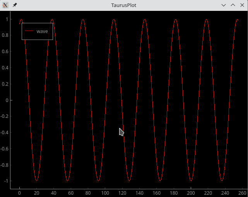Select the 'wave' legend label
Viewport: 248px width, 197px height.
click(x=42, y=31)
